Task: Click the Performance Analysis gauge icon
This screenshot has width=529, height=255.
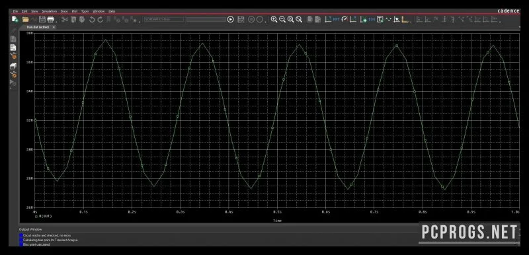Action: click(345, 19)
